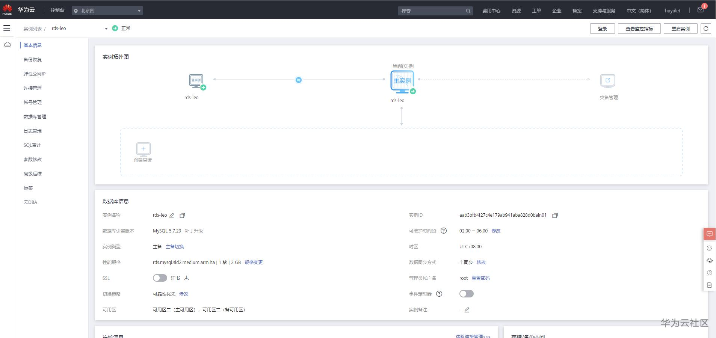The height and width of the screenshot is (338, 716).
Task: Open 标签 in sidebar
Action: (28, 188)
